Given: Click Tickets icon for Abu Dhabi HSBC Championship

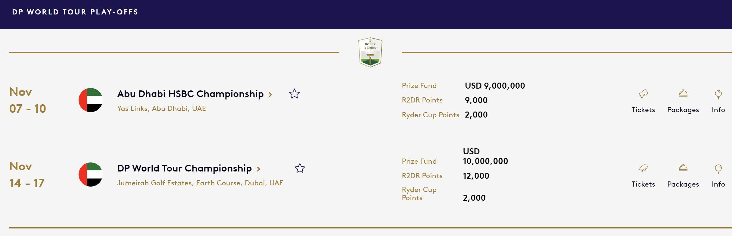Looking at the screenshot, I should (x=643, y=94).
